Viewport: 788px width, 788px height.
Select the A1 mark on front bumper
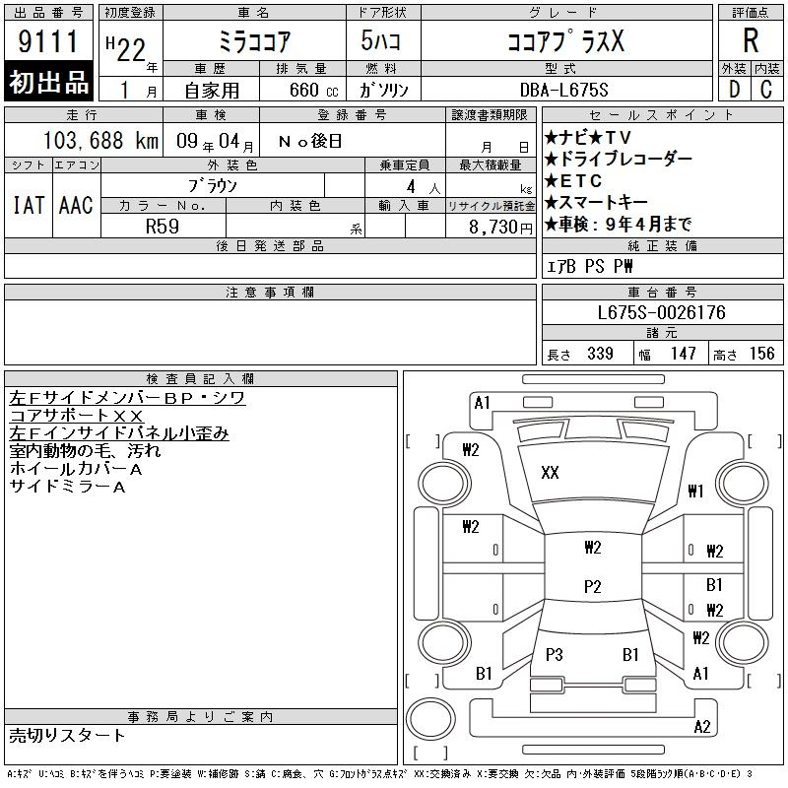(x=482, y=403)
